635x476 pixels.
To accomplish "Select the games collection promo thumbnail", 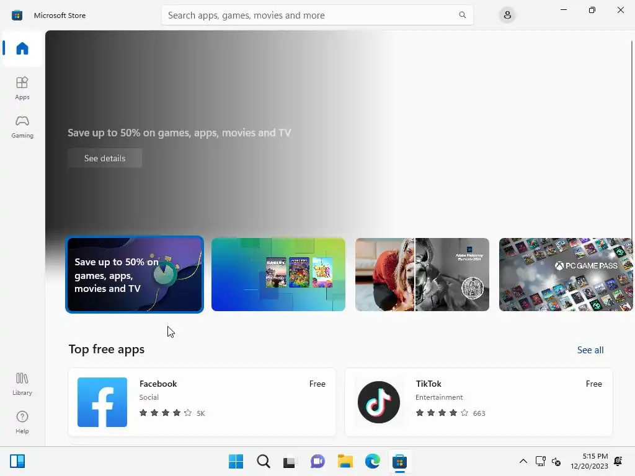I will click(x=278, y=275).
